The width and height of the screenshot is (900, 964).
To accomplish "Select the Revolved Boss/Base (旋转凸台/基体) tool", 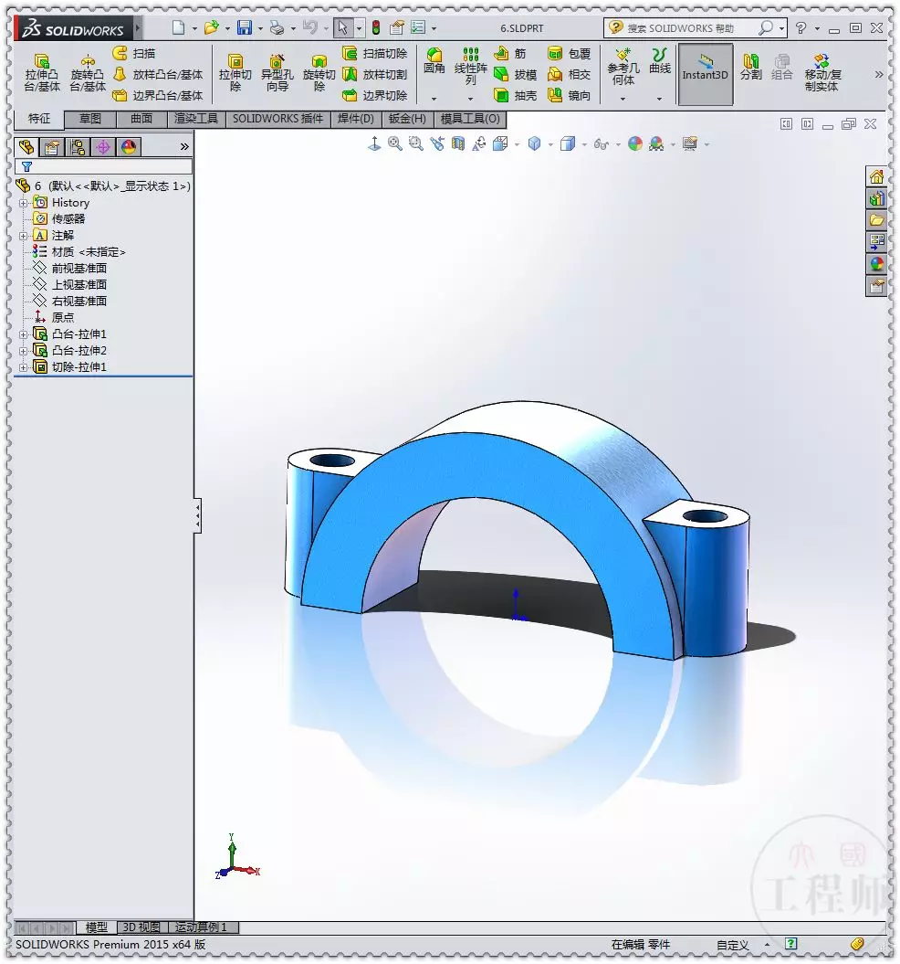I will click(88, 73).
